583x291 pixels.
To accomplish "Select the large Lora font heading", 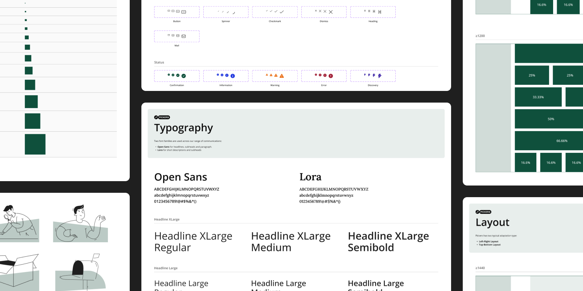I will 310,177.
